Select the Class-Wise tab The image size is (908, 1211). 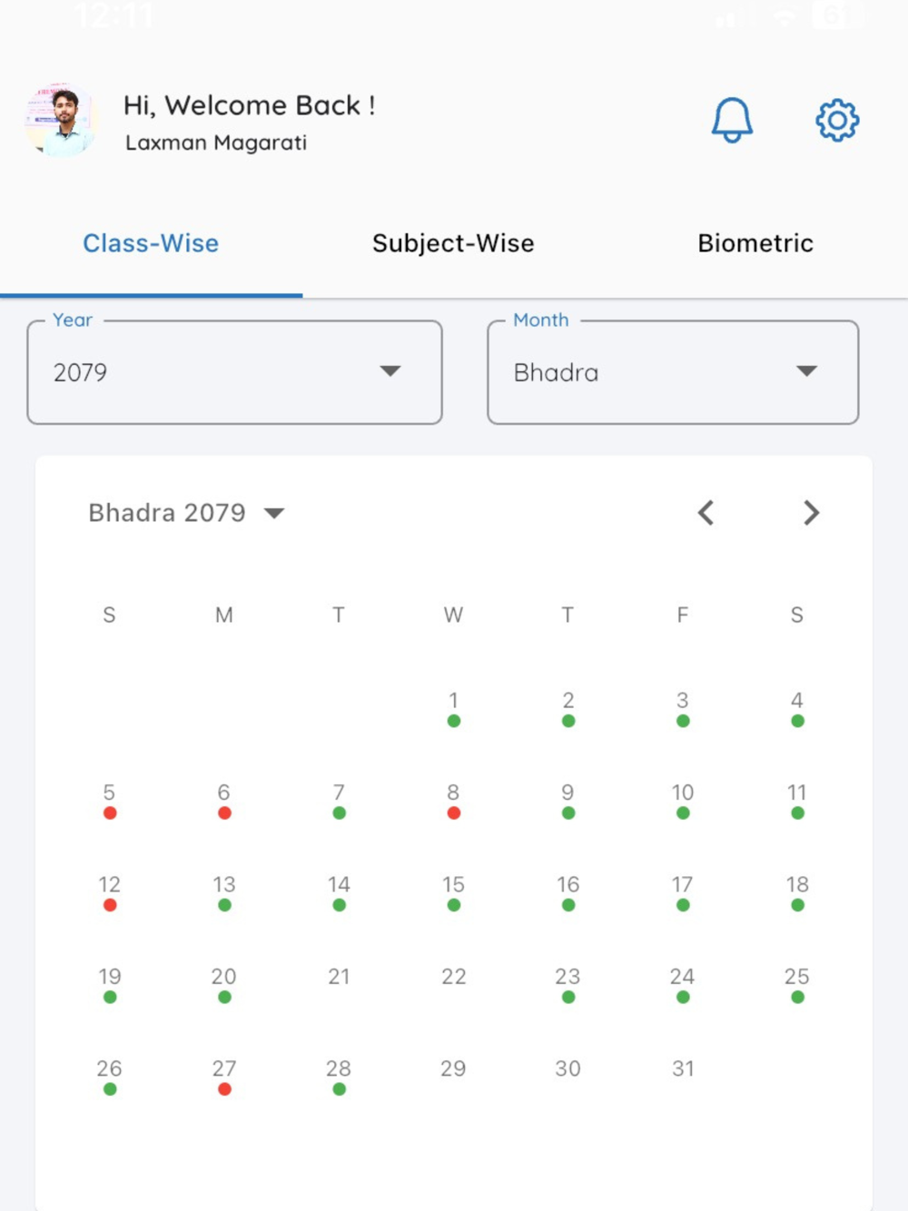pos(151,243)
